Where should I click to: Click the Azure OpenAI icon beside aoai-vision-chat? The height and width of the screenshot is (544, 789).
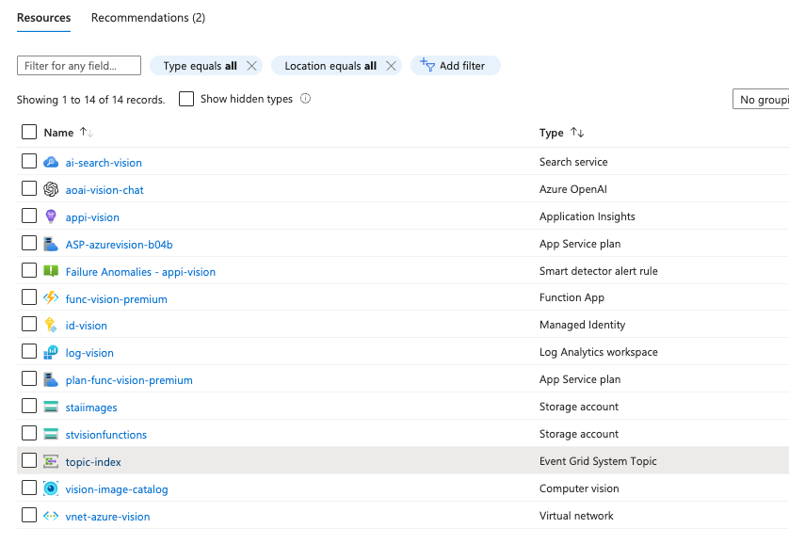click(x=51, y=189)
